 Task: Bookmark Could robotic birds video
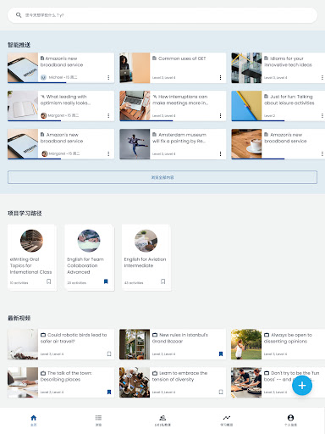pyautogui.click(x=109, y=353)
